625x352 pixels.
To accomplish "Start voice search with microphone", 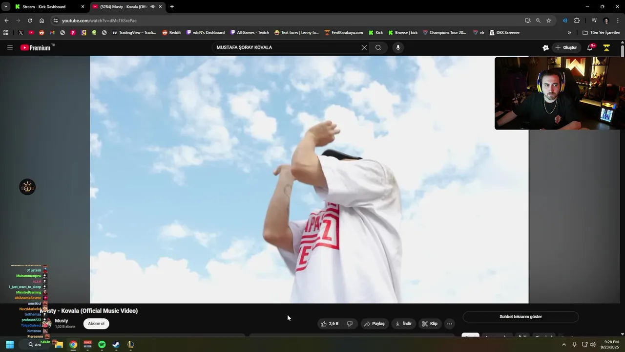I will click(398, 47).
